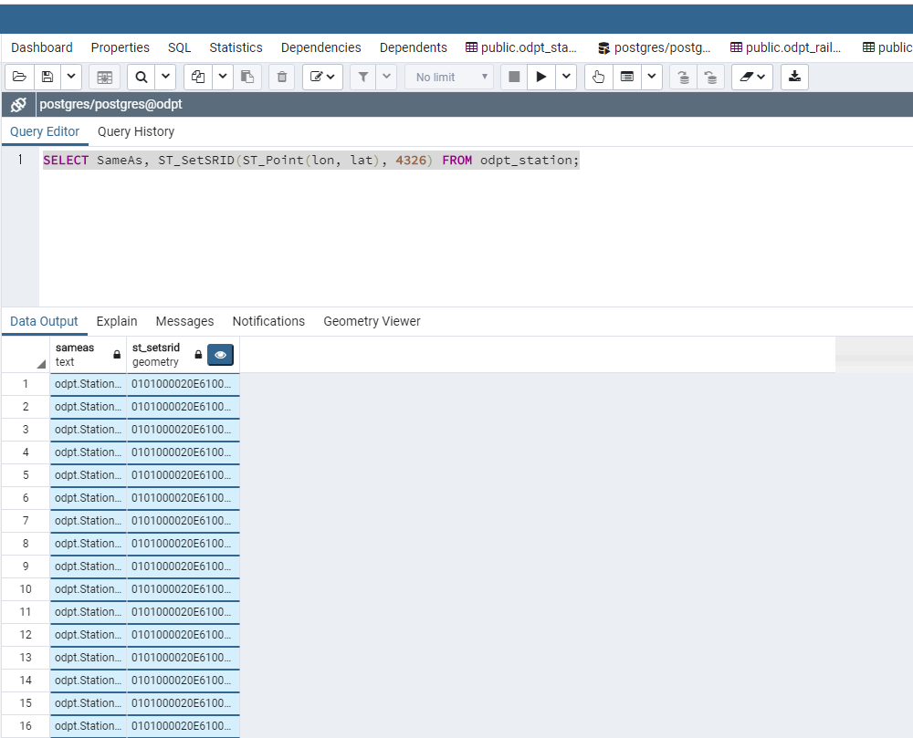Open the Explain options dropdown arrow
The height and width of the screenshot is (738, 913).
point(652,77)
